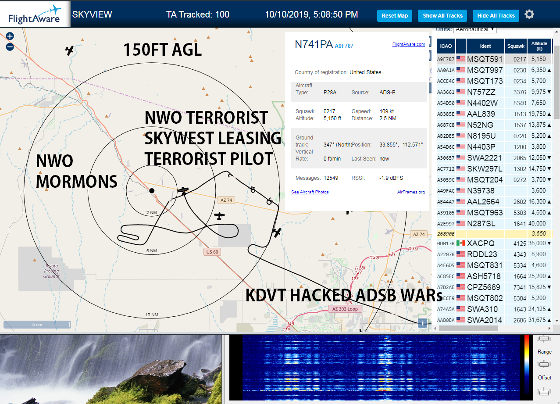Image resolution: width=560 pixels, height=404 pixels.
Task: Select aircraft icon nearest the receiver center dot
Action: [x=183, y=190]
